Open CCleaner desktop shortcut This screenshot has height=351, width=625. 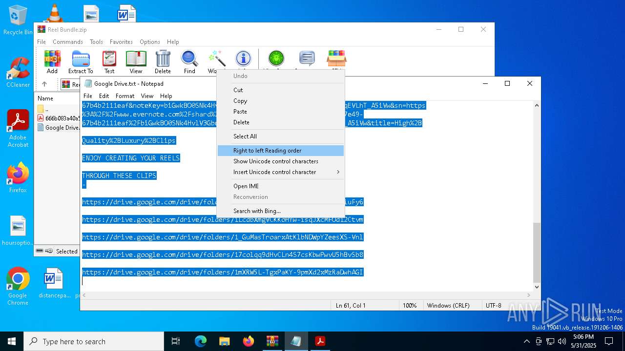coord(18,72)
